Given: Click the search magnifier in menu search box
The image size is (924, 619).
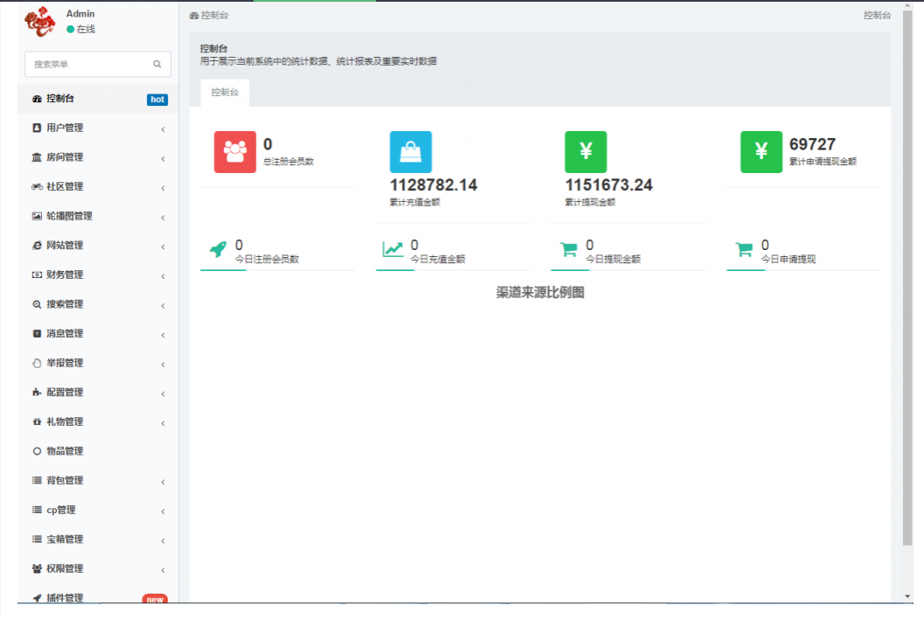Looking at the screenshot, I should pyautogui.click(x=156, y=64).
